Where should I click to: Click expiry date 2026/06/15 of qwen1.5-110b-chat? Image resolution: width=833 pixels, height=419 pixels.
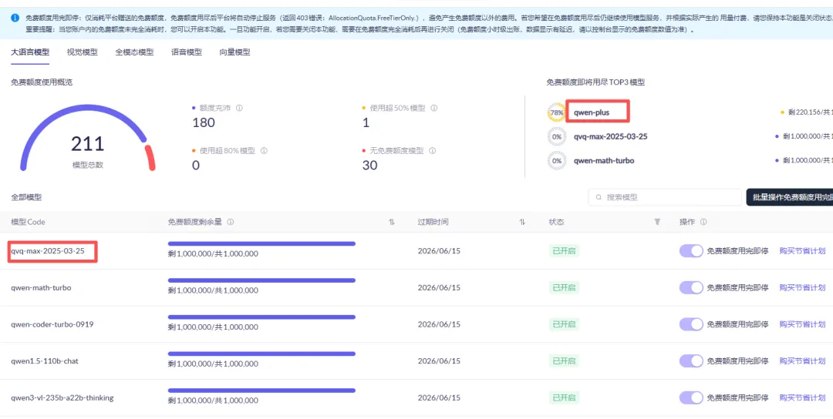pyautogui.click(x=439, y=360)
